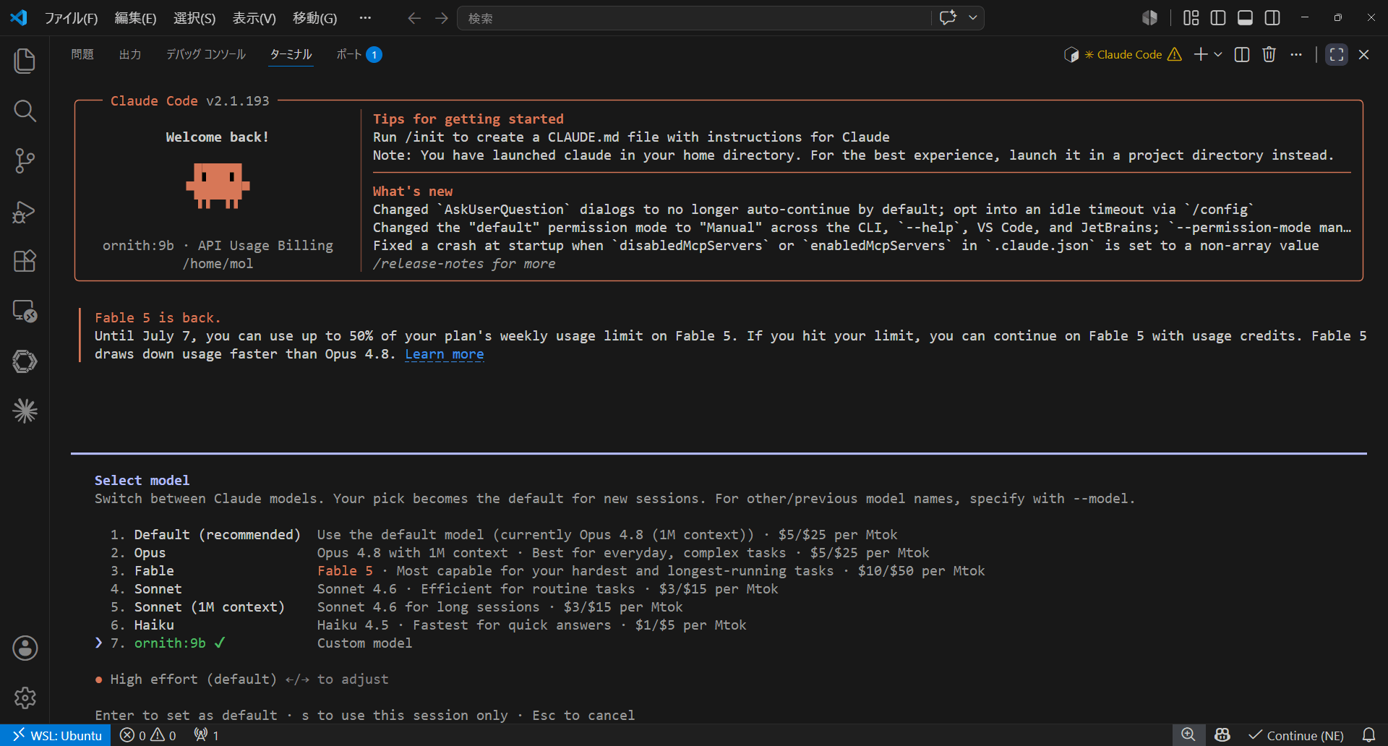Kill terminal with the trash icon
Screen dimensions: 1388x746
coord(1269,54)
